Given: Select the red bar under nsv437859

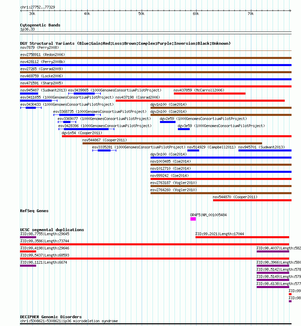Looking at the screenshot, I should pyautogui.click(x=210, y=94).
